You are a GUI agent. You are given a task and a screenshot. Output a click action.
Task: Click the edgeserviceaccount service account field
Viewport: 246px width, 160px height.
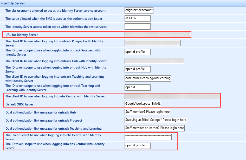[x=139, y=10]
